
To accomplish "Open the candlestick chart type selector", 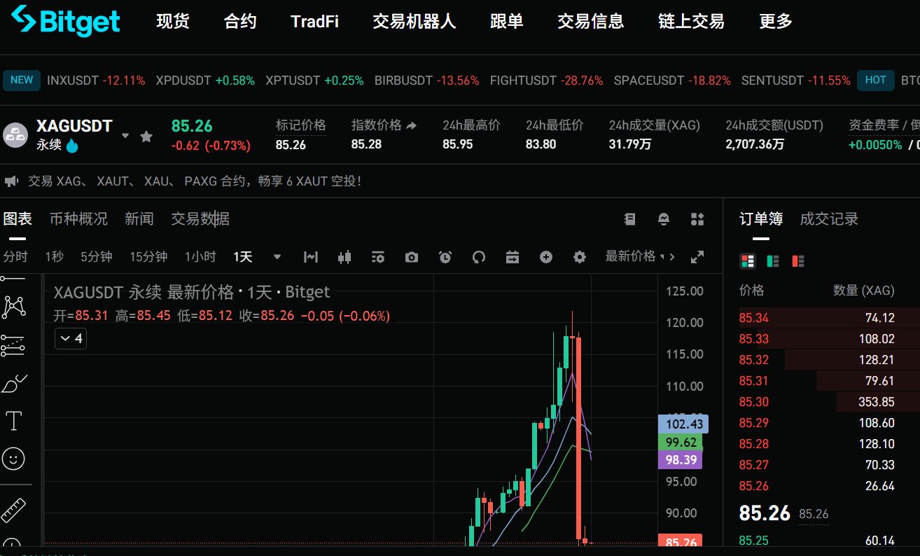I will (x=344, y=257).
